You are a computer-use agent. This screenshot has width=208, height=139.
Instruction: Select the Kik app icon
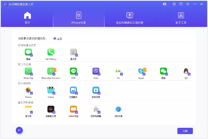118,71
